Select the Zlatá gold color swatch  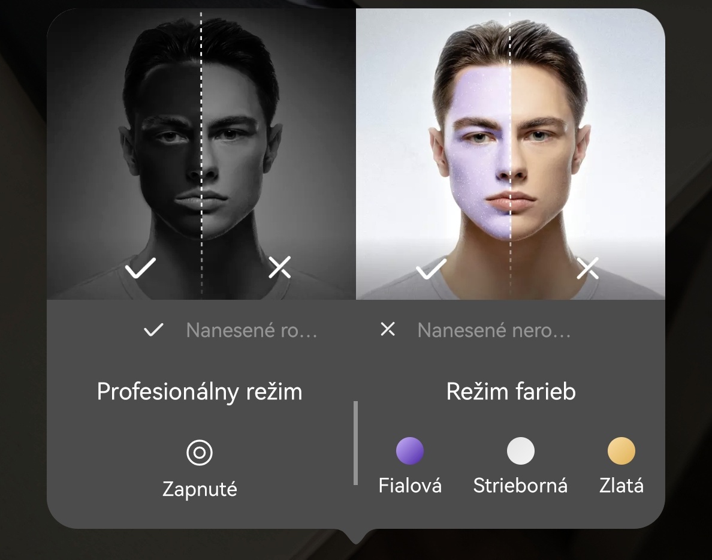tap(621, 450)
